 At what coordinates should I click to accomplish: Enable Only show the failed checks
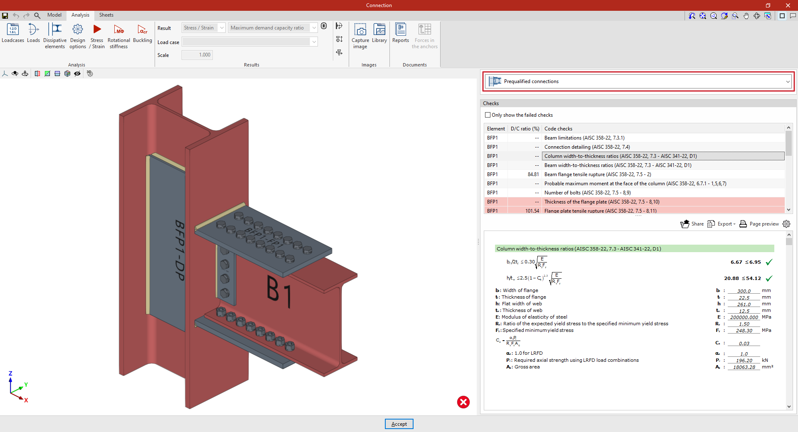pos(488,115)
